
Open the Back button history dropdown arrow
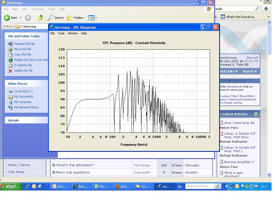(20, 18)
